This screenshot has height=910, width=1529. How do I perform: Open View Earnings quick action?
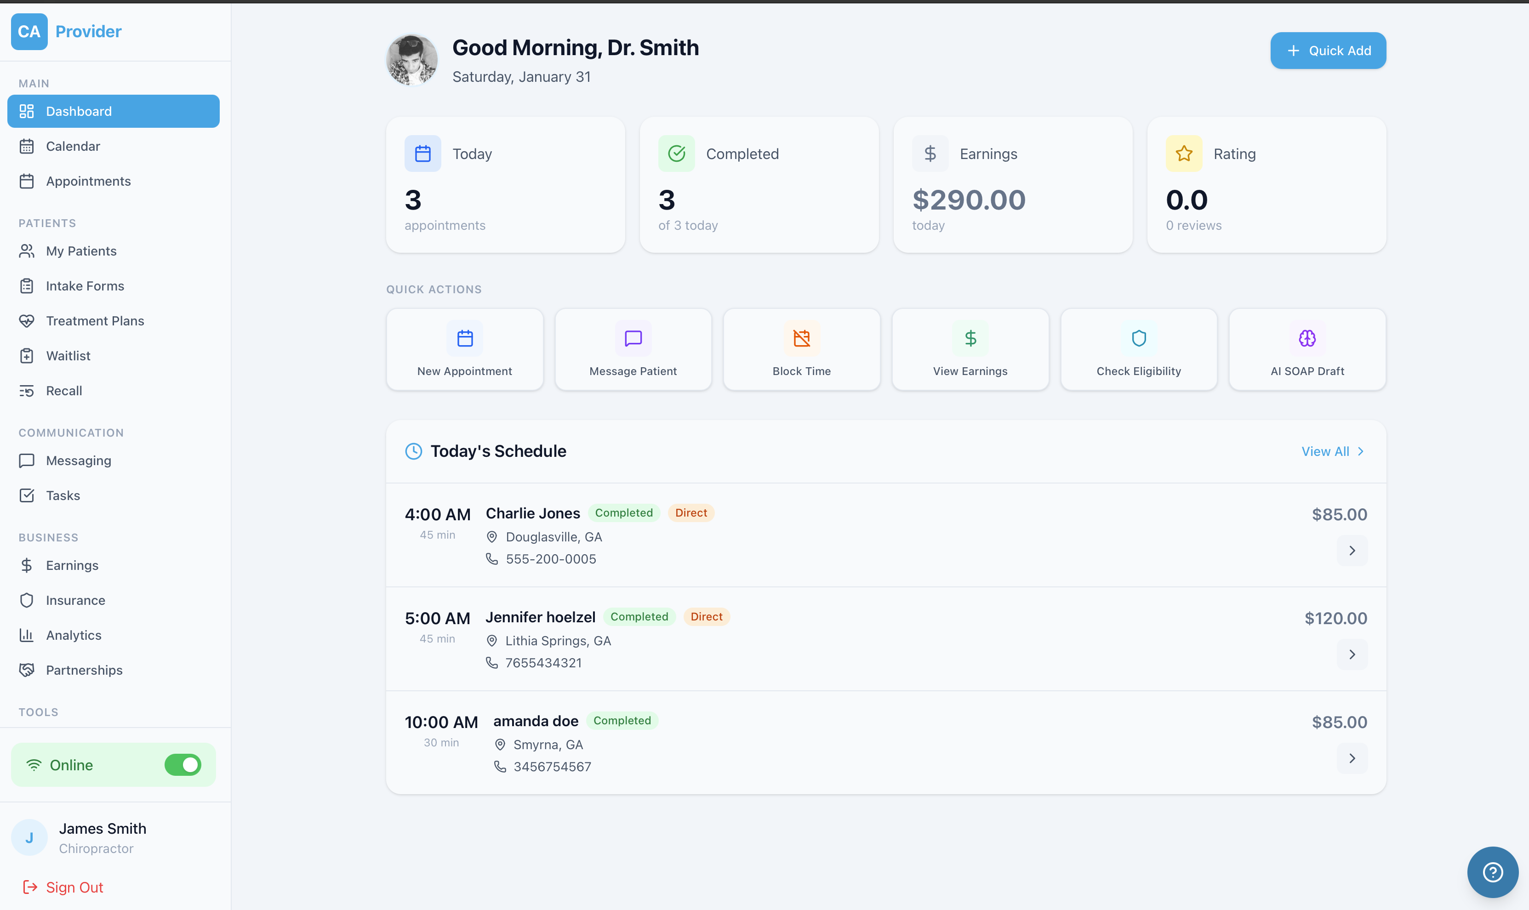[970, 350]
